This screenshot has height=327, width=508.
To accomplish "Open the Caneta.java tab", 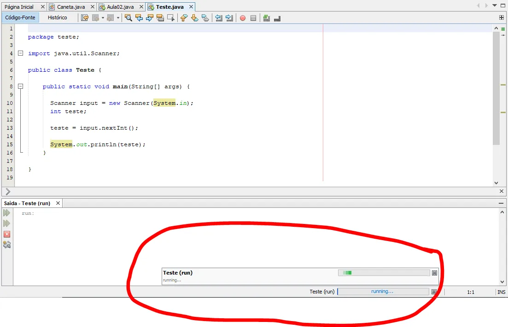I will coord(71,7).
